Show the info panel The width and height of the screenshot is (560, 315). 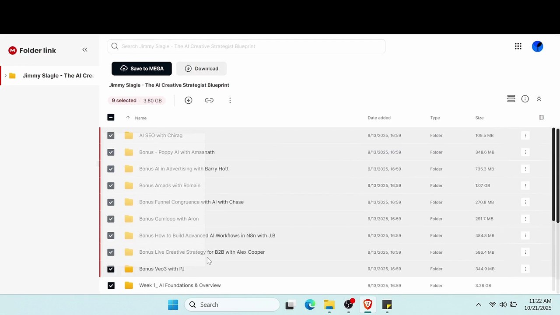[525, 99]
